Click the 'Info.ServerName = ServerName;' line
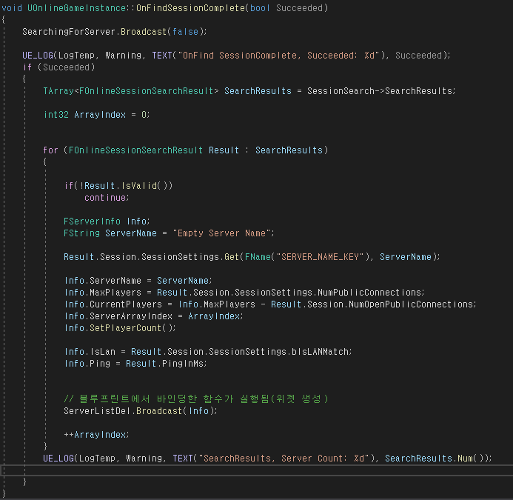This screenshot has height=500, width=513. [x=138, y=281]
